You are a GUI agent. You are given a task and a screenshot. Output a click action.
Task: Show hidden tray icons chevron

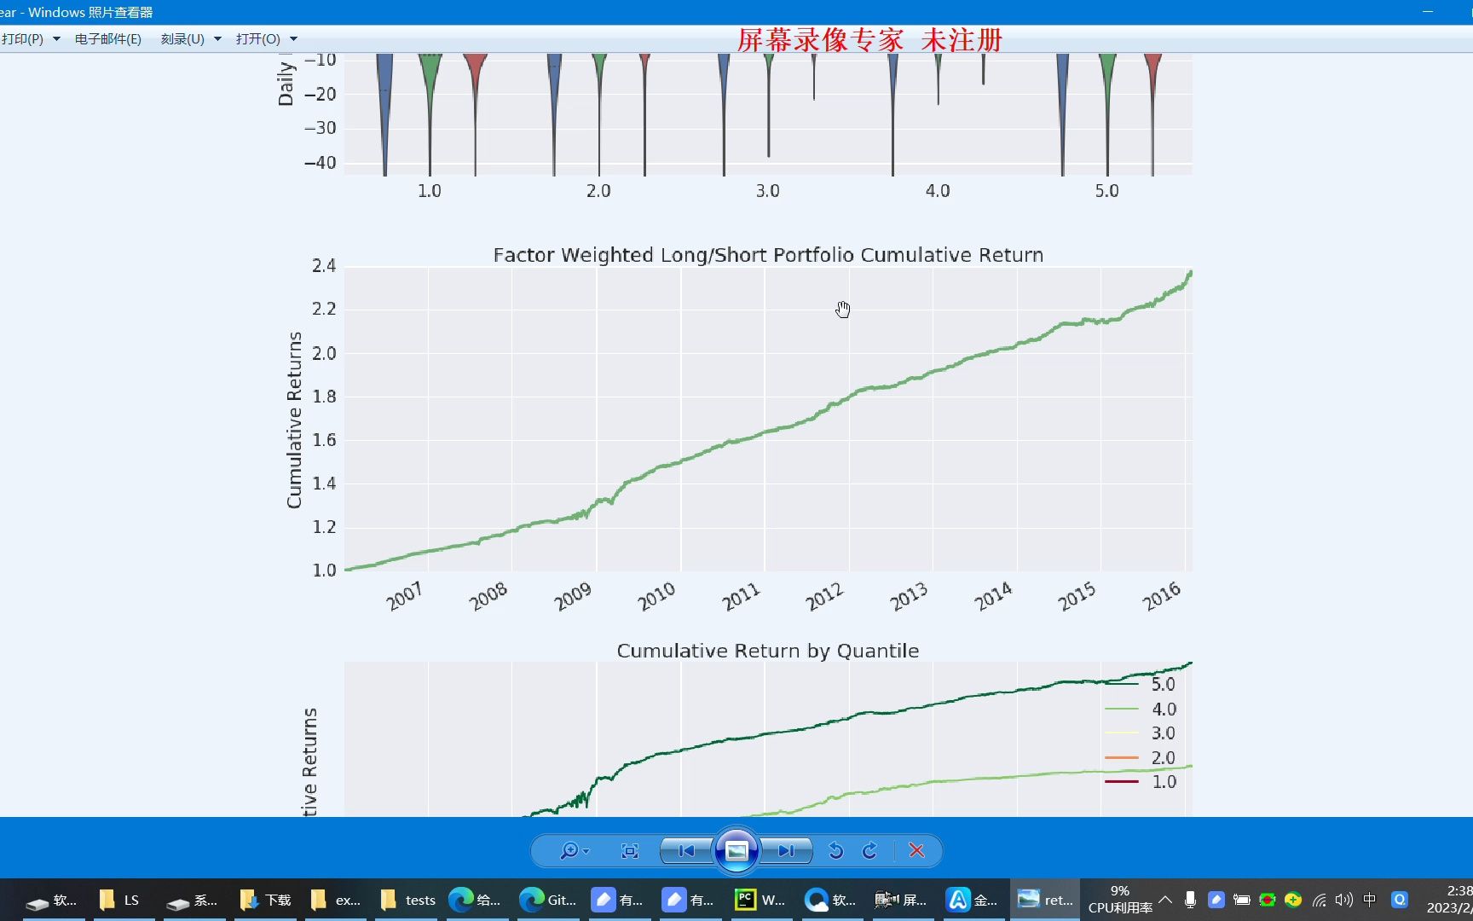[x=1165, y=900]
